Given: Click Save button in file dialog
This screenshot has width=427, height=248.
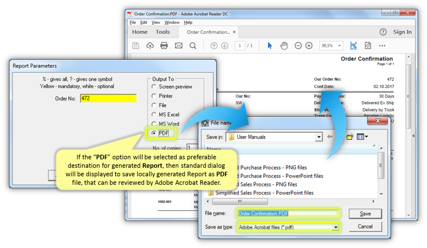Looking at the screenshot, I should point(365,214).
